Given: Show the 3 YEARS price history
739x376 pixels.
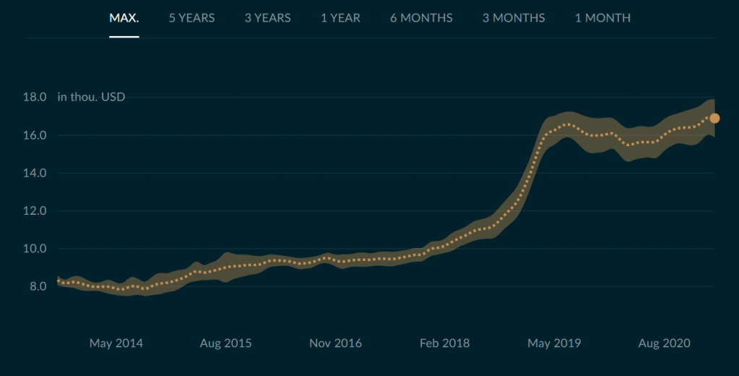Looking at the screenshot, I should click(267, 18).
